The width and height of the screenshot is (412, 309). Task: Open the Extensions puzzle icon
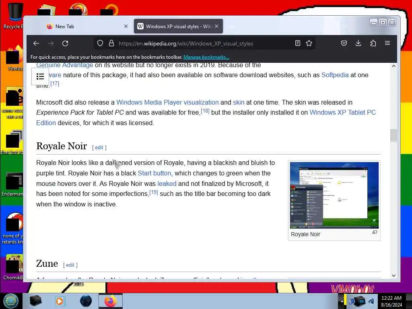click(x=373, y=43)
